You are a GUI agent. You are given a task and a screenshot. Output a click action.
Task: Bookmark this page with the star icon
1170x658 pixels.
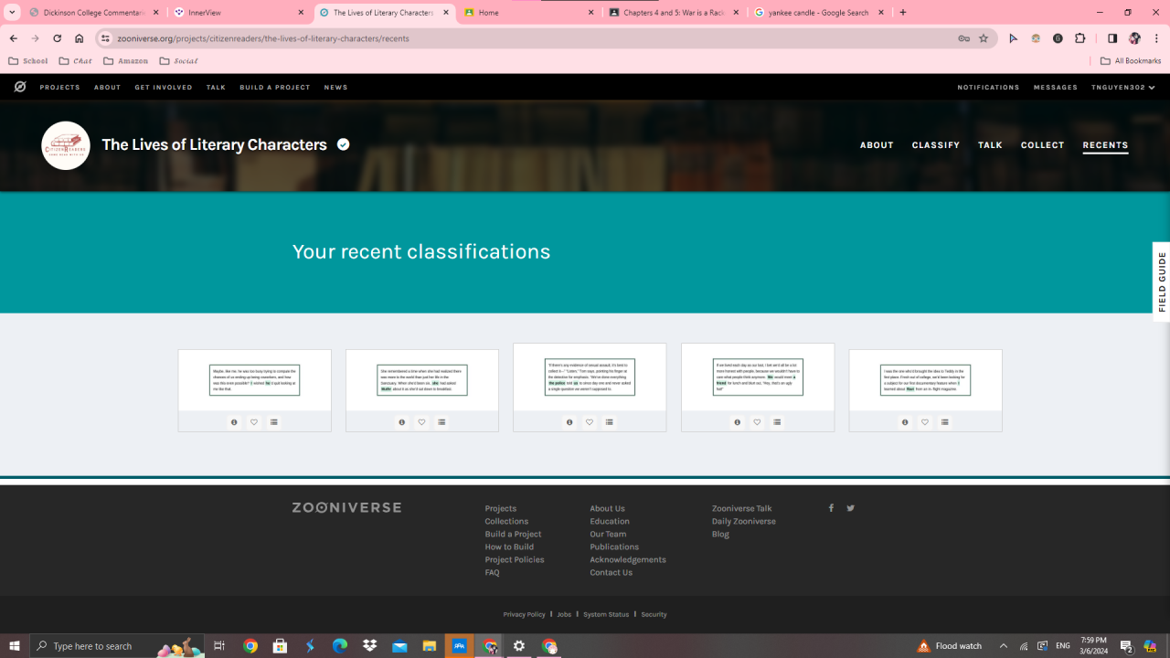click(x=984, y=38)
